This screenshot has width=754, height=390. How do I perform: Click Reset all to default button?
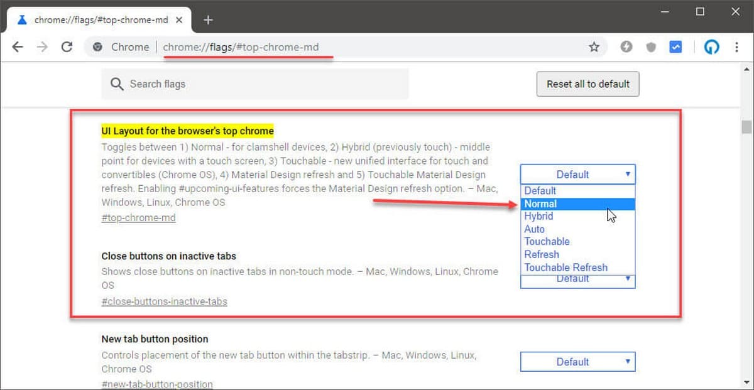tap(587, 84)
